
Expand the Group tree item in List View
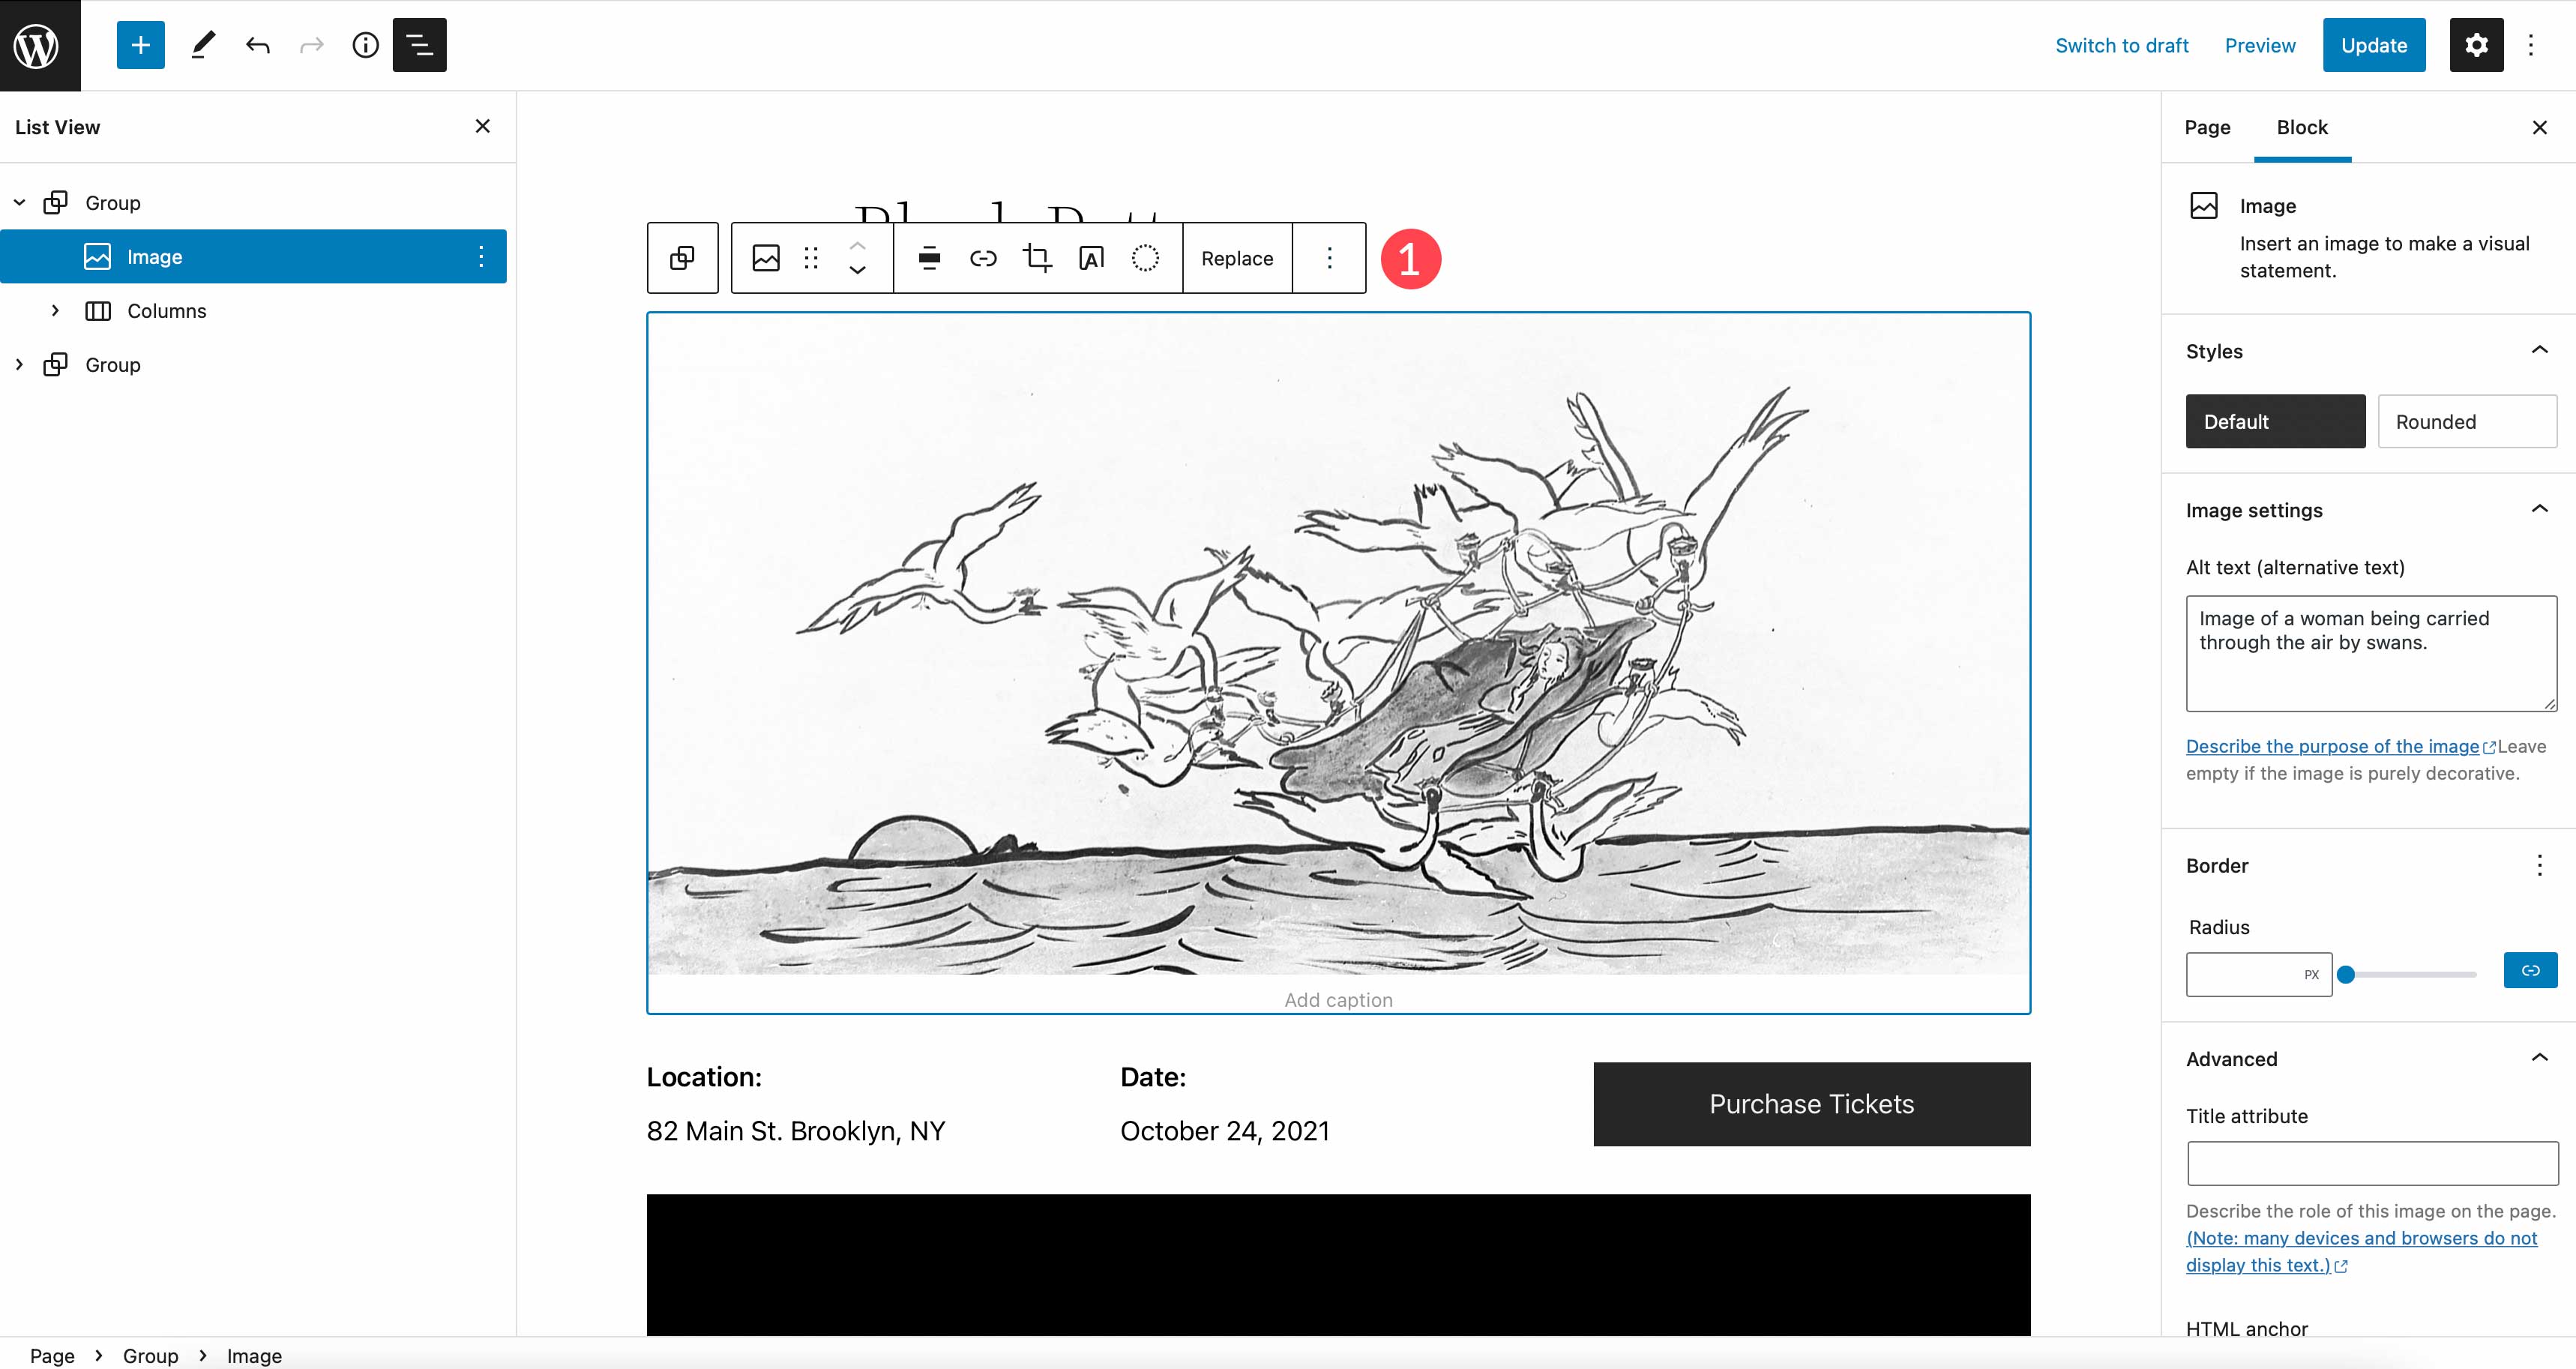(17, 364)
